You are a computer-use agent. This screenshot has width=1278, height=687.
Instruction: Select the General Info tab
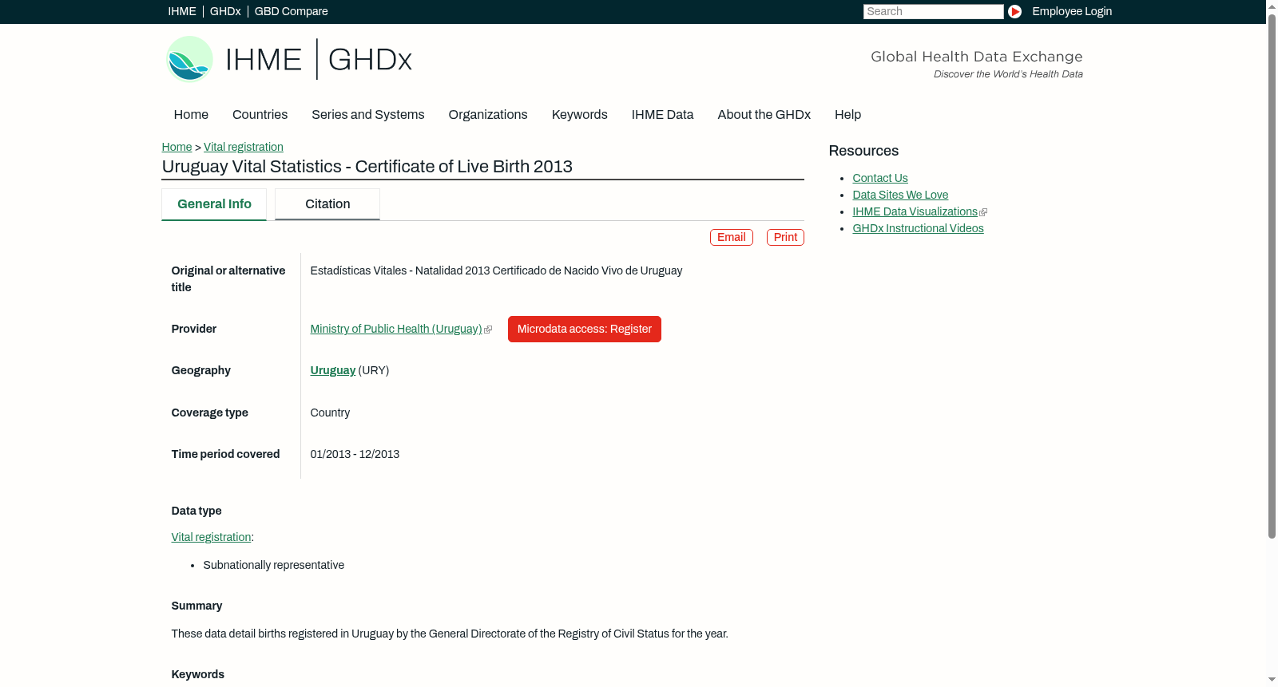click(214, 204)
